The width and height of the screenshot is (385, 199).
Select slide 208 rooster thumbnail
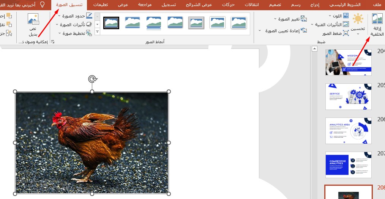pyautogui.click(x=349, y=193)
